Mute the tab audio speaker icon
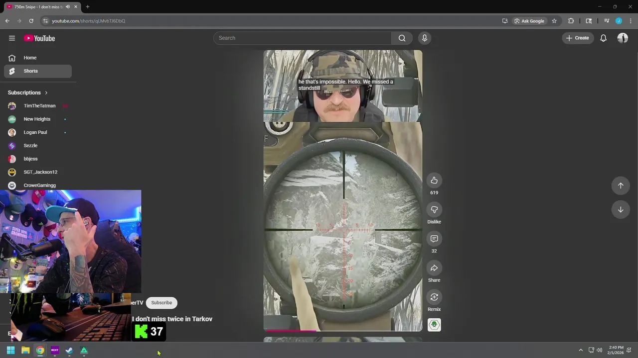638x358 pixels. click(x=68, y=7)
